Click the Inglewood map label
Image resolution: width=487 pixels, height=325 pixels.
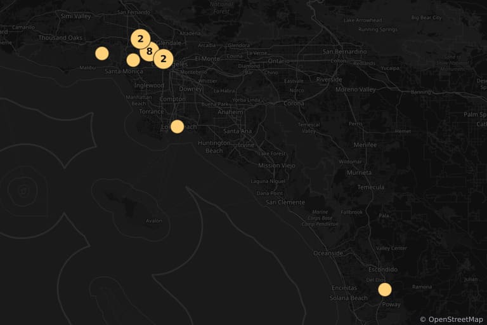pyautogui.click(x=149, y=85)
